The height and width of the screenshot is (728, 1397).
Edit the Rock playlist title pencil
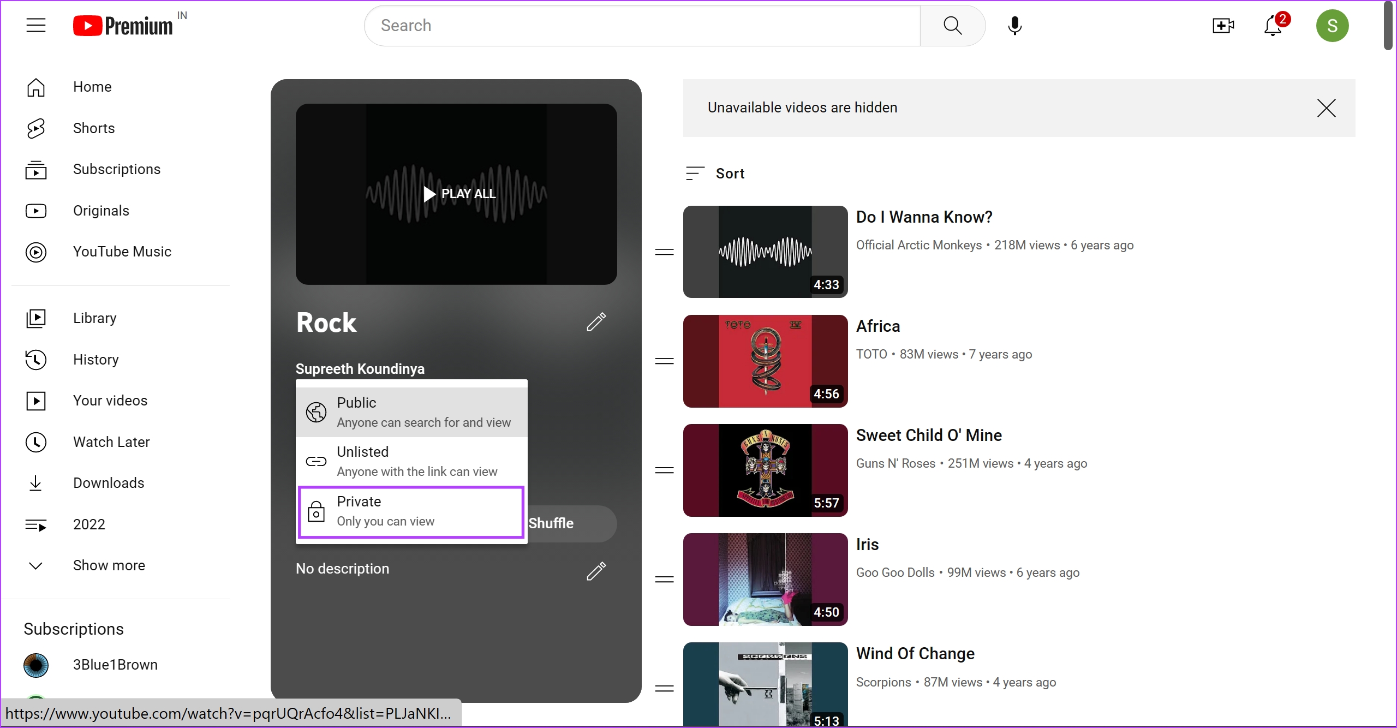[596, 322]
